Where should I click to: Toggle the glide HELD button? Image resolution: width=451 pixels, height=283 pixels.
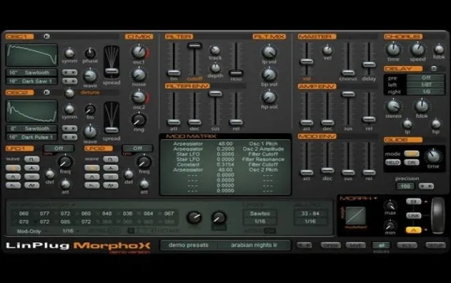coord(393,162)
